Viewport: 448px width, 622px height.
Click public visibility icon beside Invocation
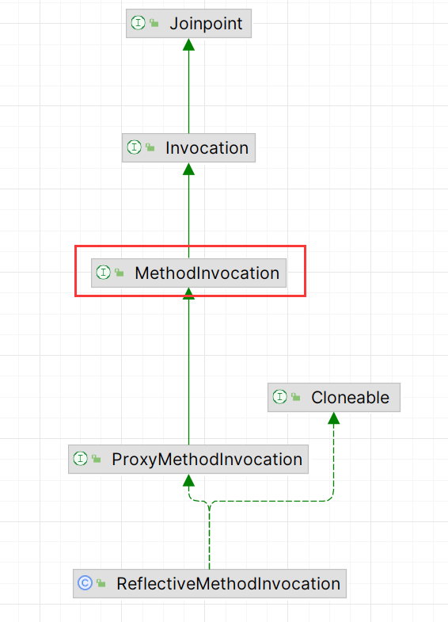150,147
